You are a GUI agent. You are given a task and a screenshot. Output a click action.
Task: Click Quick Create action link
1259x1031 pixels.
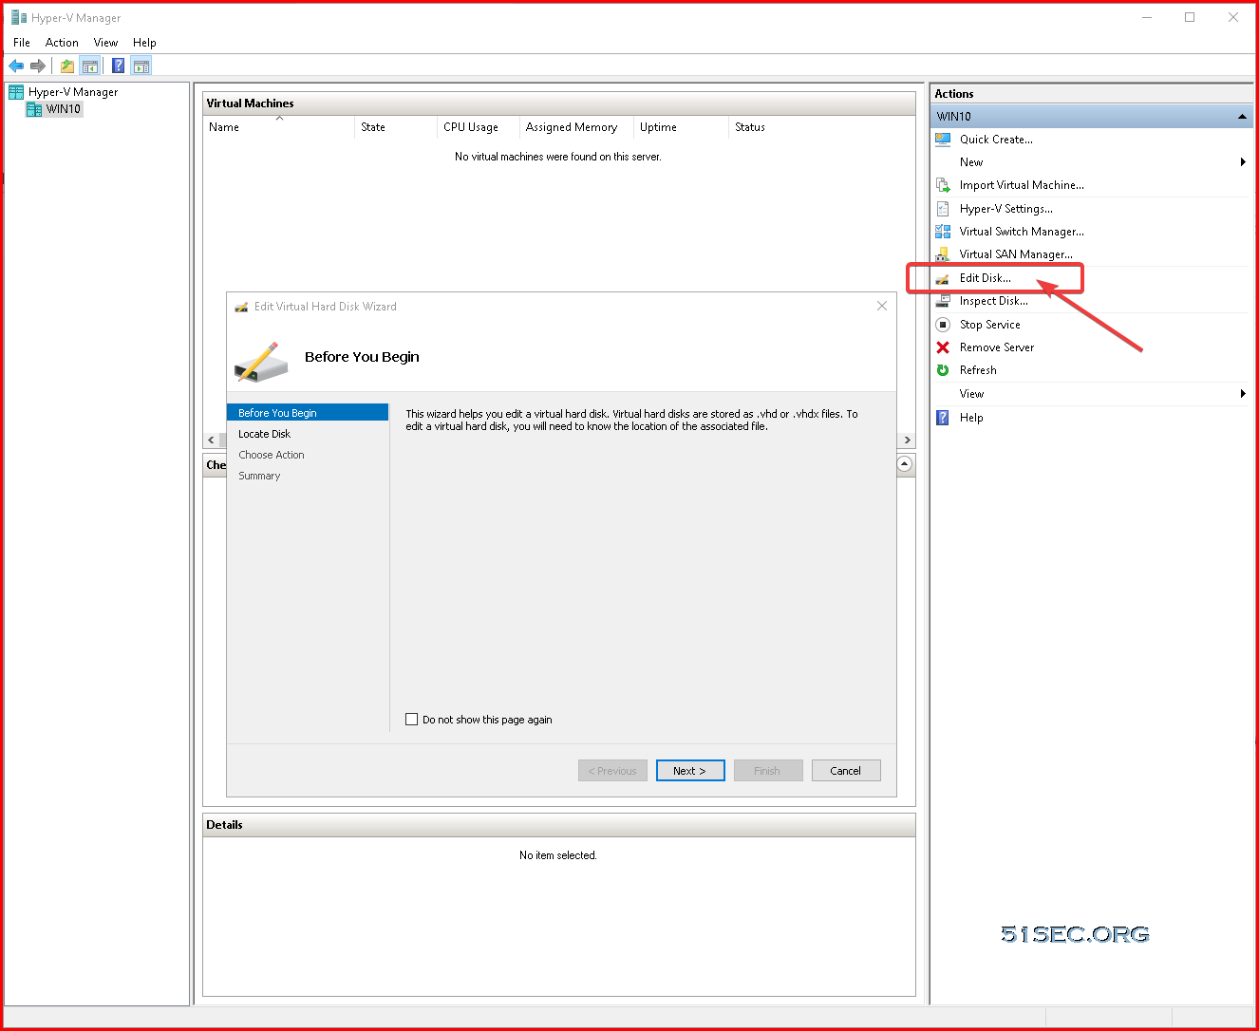(x=996, y=140)
